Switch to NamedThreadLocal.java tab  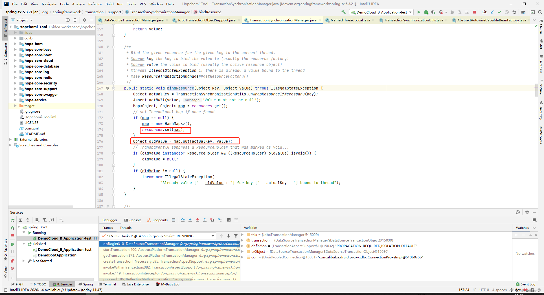[350, 20]
